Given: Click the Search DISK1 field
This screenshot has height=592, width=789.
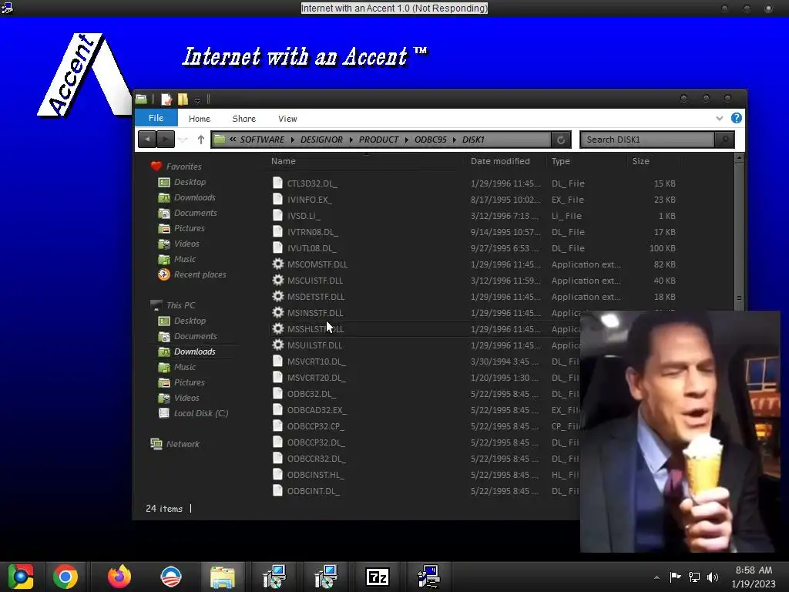Looking at the screenshot, I should pyautogui.click(x=646, y=140).
